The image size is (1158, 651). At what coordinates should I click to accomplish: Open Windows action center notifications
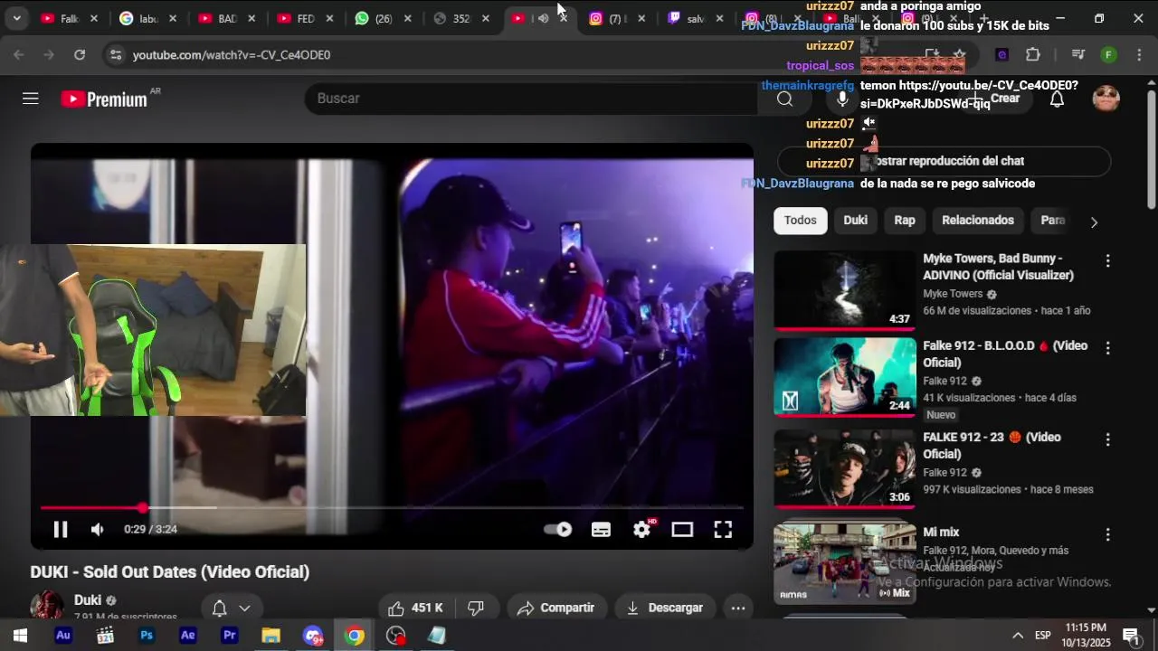[1131, 636]
